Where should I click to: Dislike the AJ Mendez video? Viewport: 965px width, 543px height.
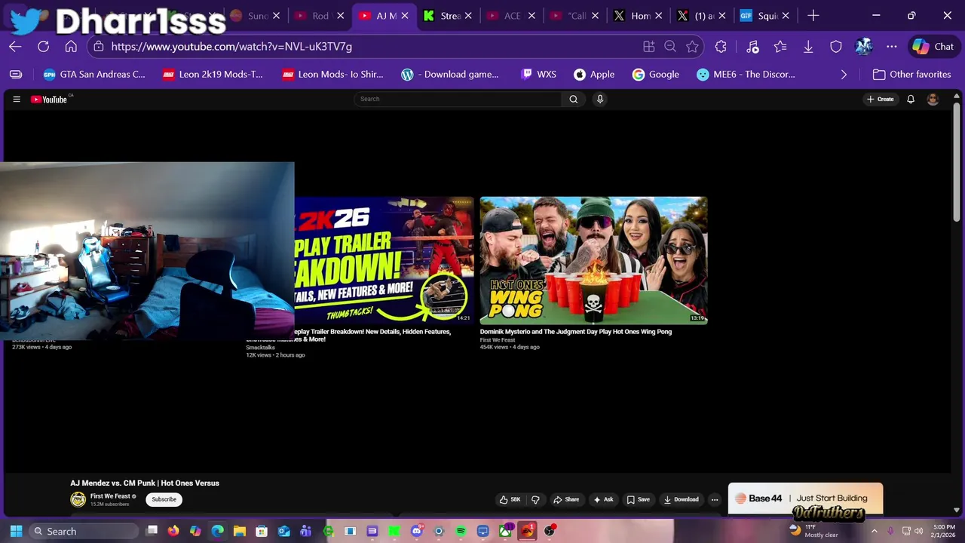click(x=535, y=499)
